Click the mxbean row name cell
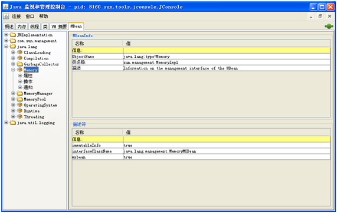 pyautogui.click(x=97, y=157)
